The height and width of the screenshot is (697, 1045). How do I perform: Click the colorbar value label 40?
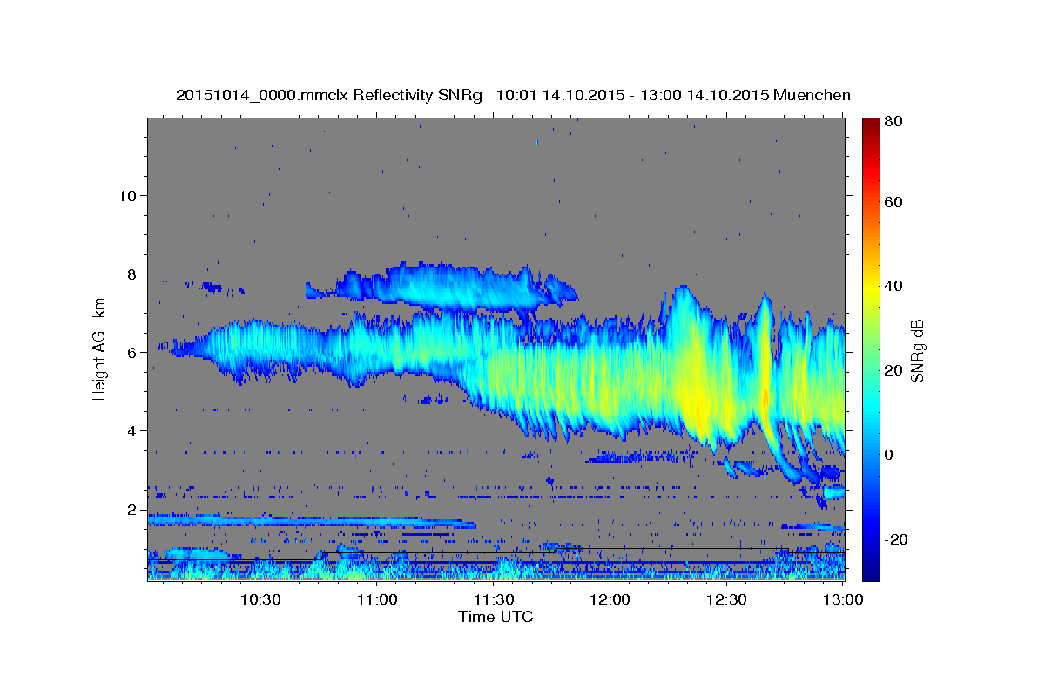coord(895,286)
